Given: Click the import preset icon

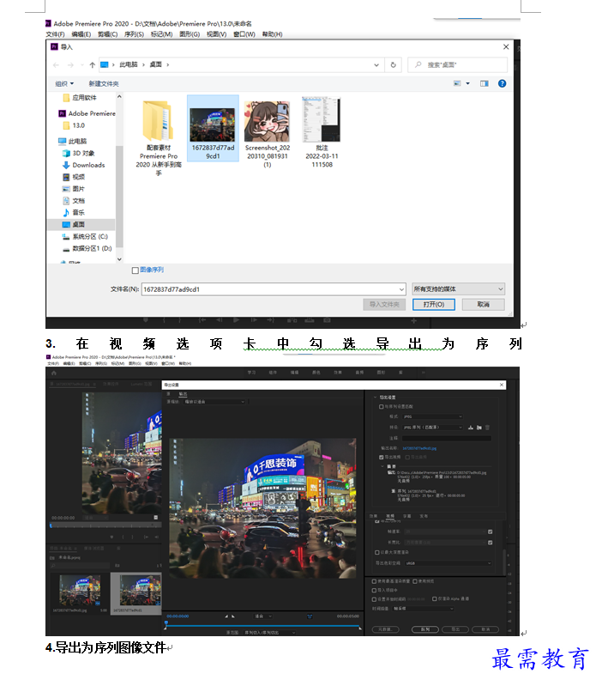Looking at the screenshot, I should point(479,428).
